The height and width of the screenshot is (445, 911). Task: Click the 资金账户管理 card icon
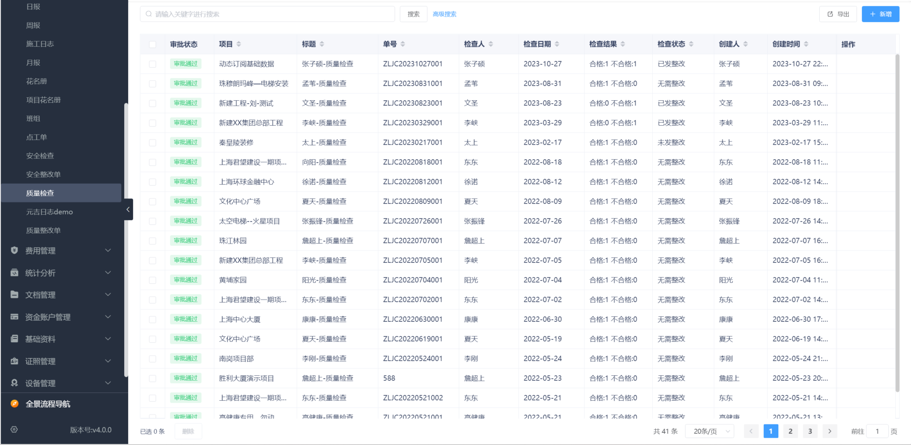[x=14, y=317]
